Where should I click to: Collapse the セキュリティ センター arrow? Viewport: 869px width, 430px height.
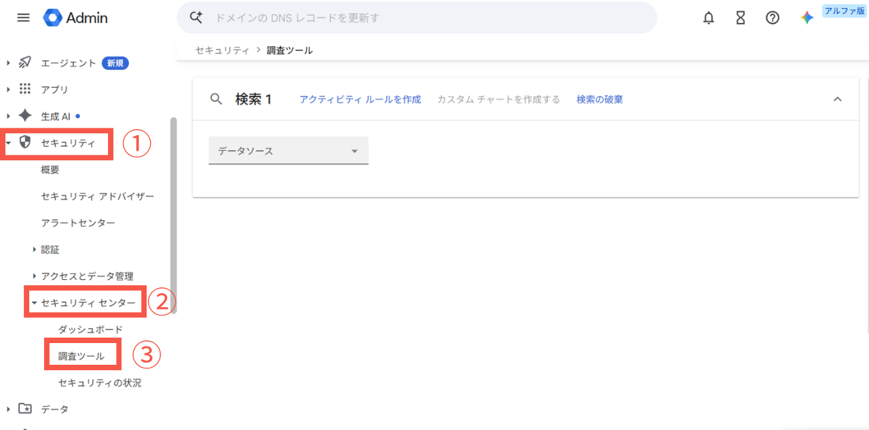click(x=35, y=302)
